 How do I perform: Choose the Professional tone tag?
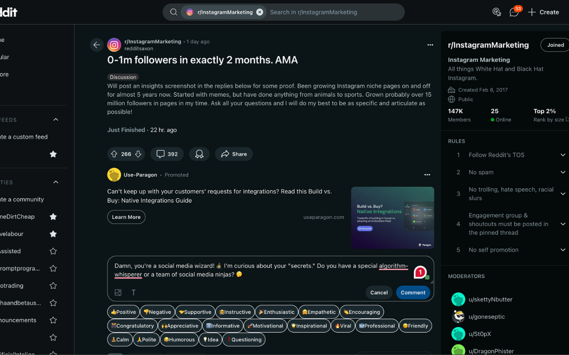(x=377, y=326)
